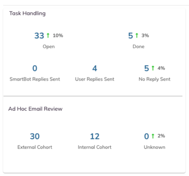The height and width of the screenshot is (176, 189).
Task: Click the green arrow next to Unknown count
Action: pos(153,136)
